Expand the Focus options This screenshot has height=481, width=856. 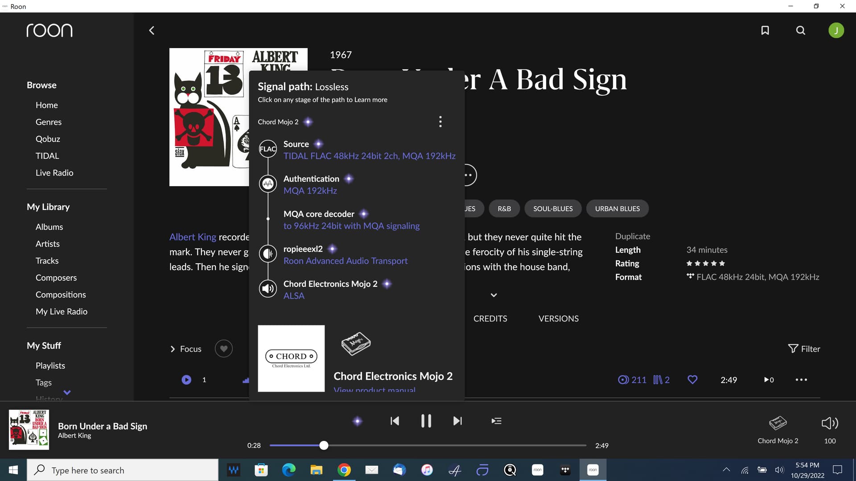(185, 349)
